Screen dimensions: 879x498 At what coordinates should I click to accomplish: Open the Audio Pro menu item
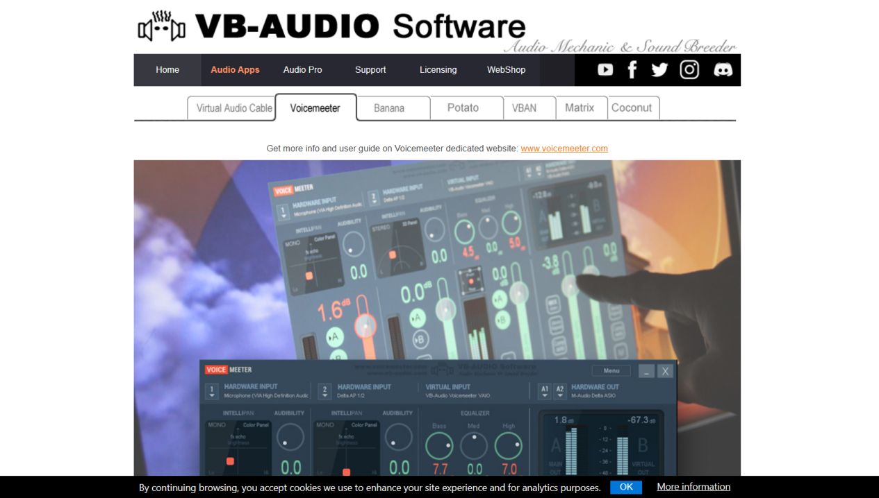(302, 69)
